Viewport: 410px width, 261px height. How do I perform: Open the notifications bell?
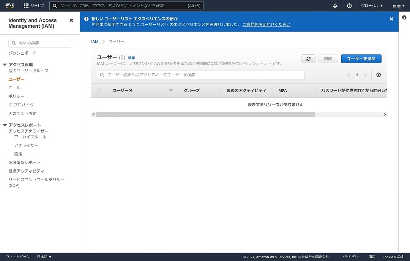coord(335,5)
